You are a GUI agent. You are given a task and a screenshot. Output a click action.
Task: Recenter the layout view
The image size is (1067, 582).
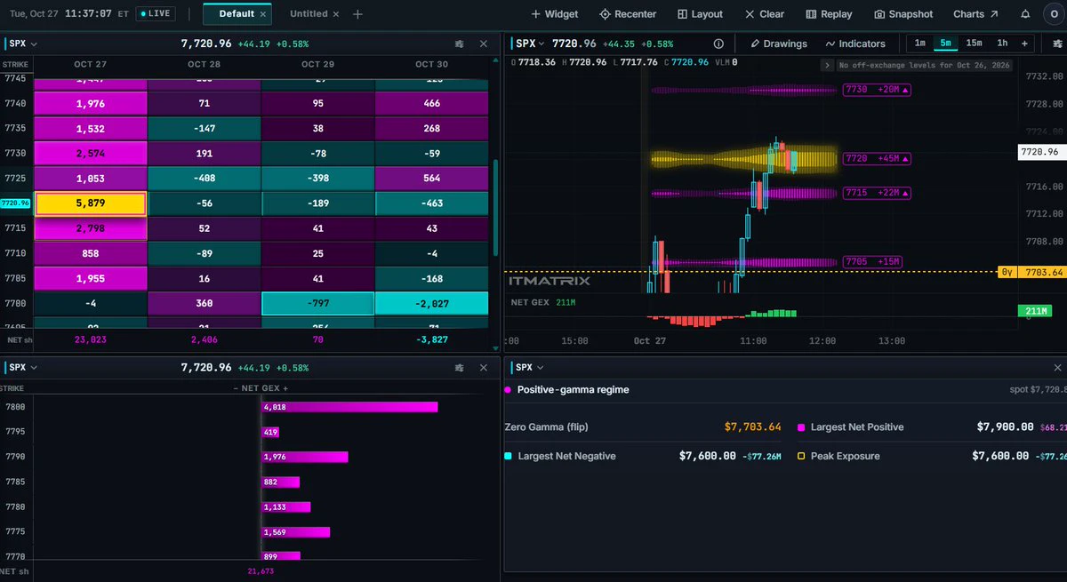pos(628,14)
